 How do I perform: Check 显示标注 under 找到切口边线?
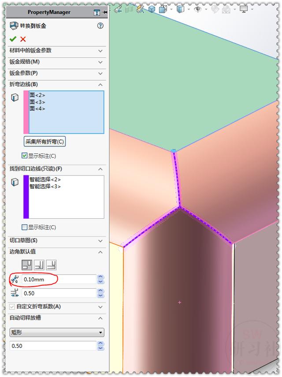pyautogui.click(x=25, y=227)
